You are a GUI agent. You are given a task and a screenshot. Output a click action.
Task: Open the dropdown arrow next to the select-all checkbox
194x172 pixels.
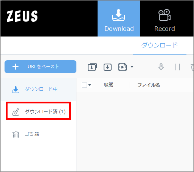[90, 85]
